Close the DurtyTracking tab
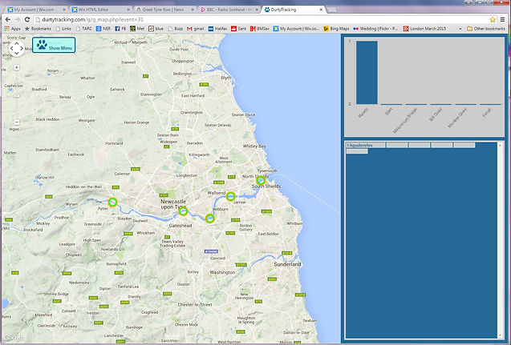This screenshot has height=345, width=511. pos(321,10)
